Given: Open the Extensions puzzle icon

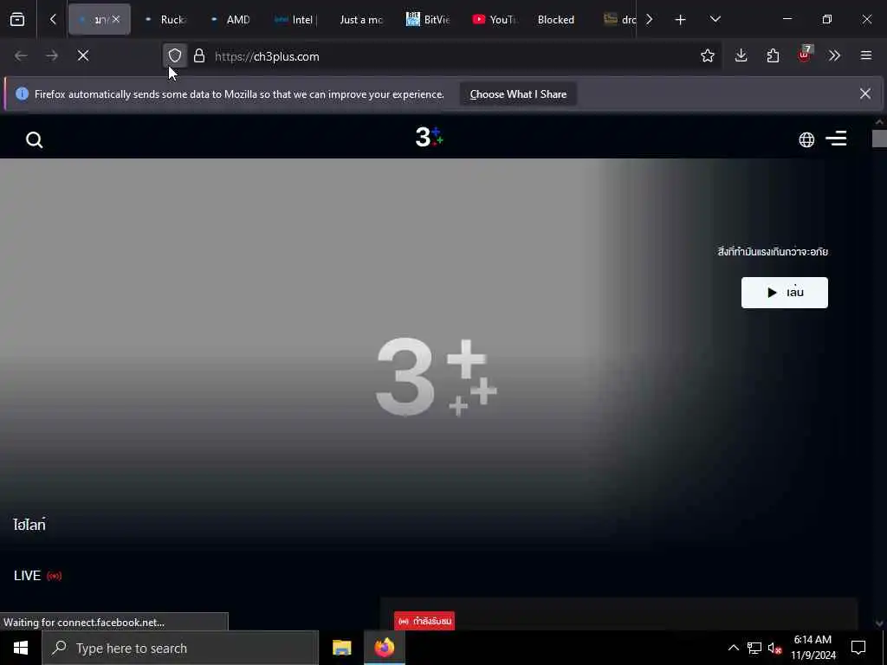Looking at the screenshot, I should tap(773, 56).
